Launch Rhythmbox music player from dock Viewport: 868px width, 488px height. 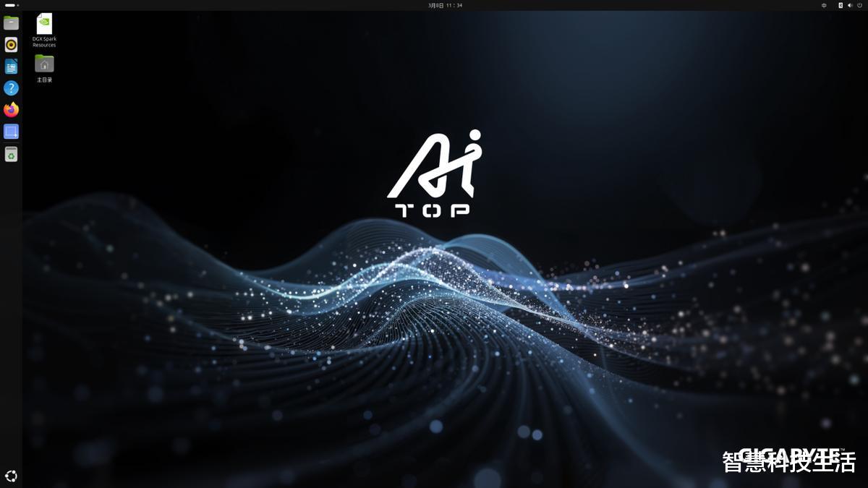[x=11, y=45]
